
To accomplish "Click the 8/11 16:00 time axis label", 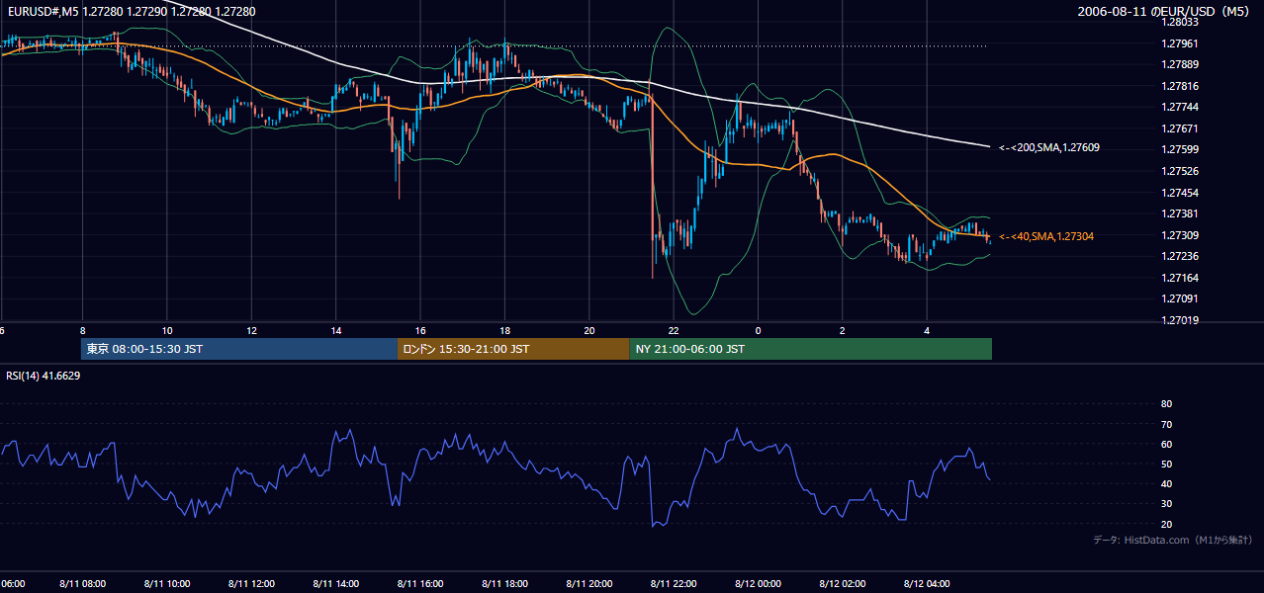I will pos(420,584).
